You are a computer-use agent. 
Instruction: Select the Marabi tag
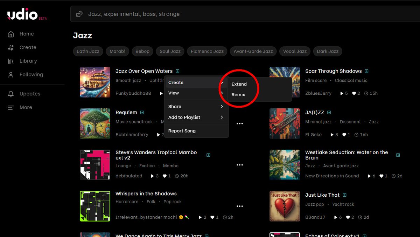(x=117, y=51)
